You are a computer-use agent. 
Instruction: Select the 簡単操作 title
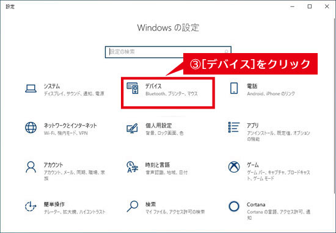coord(54,204)
